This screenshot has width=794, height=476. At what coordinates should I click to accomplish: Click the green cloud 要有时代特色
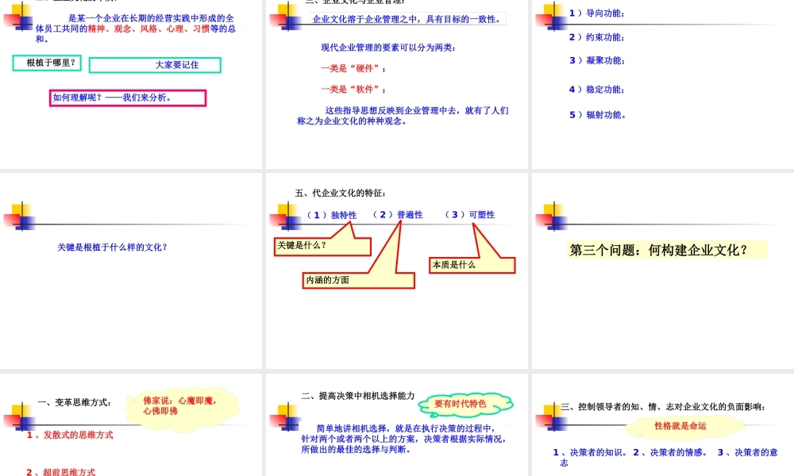(x=466, y=404)
